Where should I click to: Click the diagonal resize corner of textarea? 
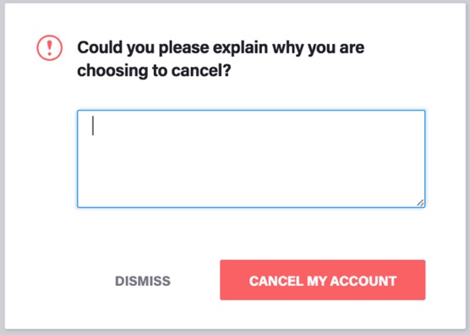tap(420, 203)
